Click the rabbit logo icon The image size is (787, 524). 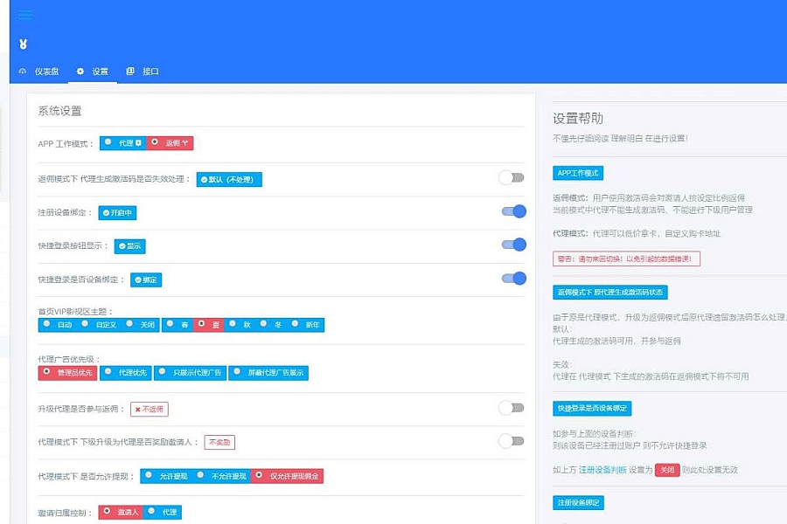(24, 44)
